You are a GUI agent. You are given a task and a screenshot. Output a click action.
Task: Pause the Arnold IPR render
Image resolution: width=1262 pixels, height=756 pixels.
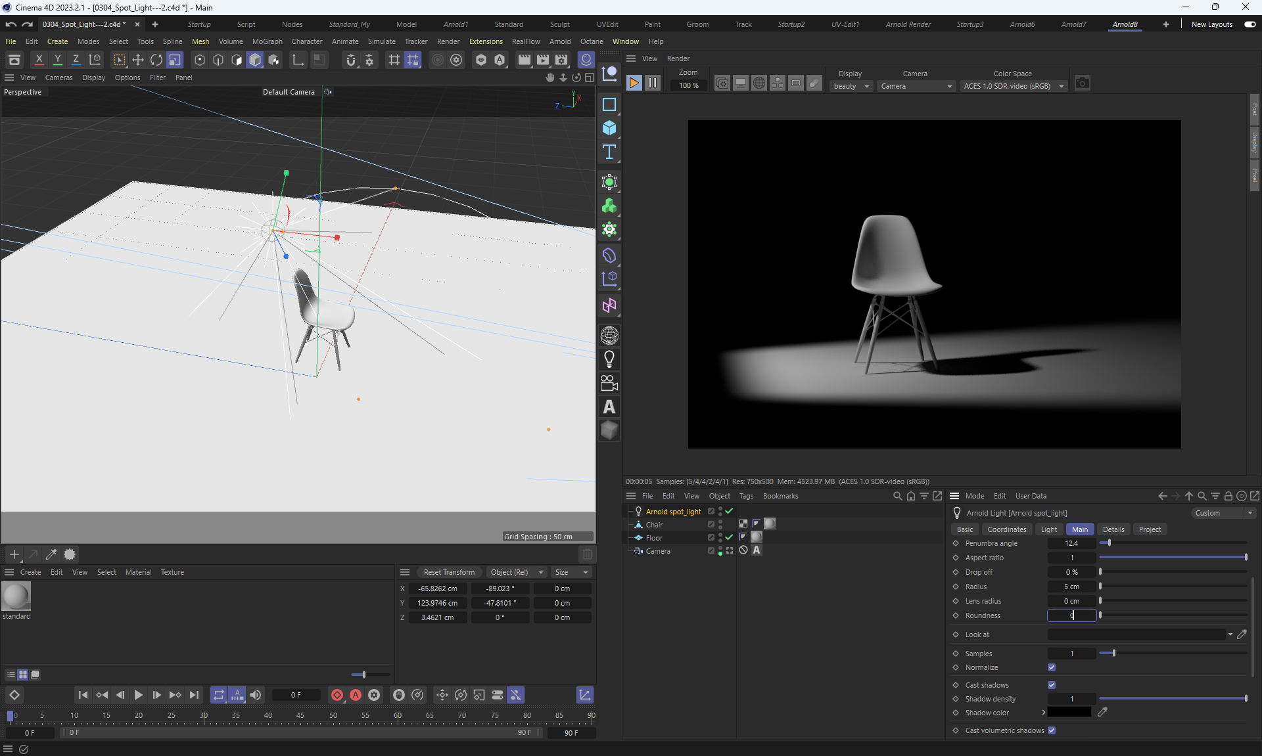(x=652, y=83)
